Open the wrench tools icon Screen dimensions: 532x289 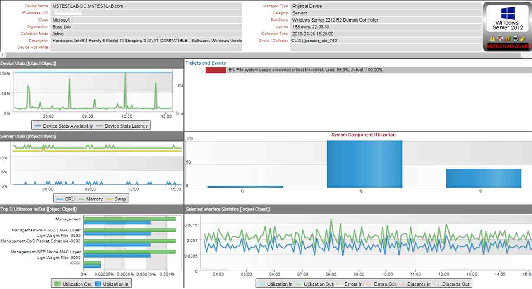[522, 39]
